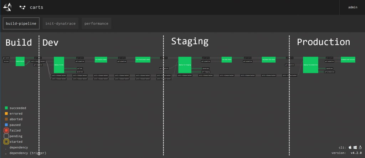Click the Concourse logo home icon

[x=7, y=7]
